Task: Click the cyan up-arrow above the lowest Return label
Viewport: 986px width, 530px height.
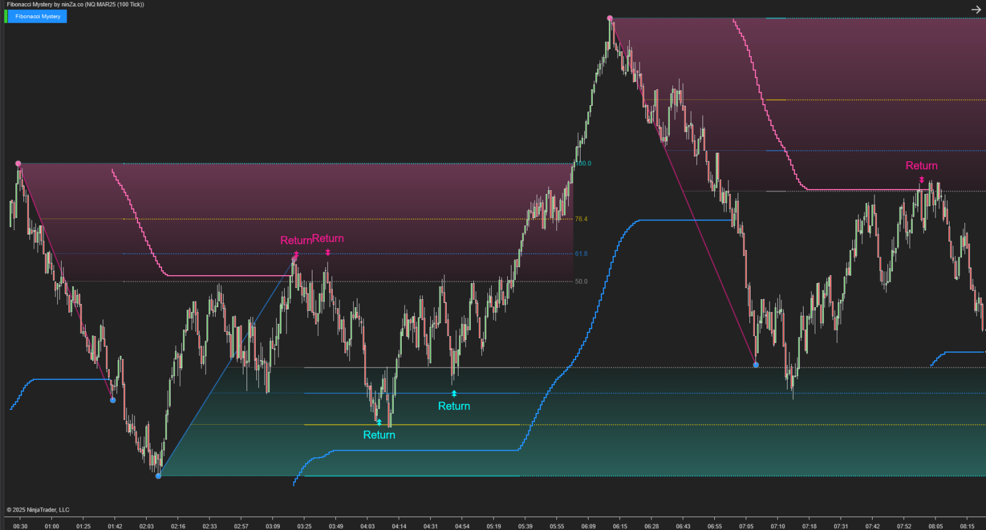Action: [379, 422]
